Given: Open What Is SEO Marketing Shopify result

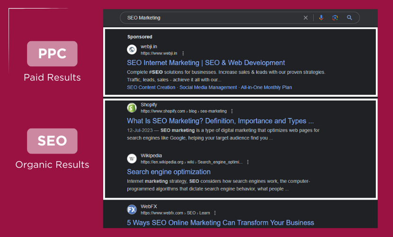Looking at the screenshot, I should [x=220, y=121].
